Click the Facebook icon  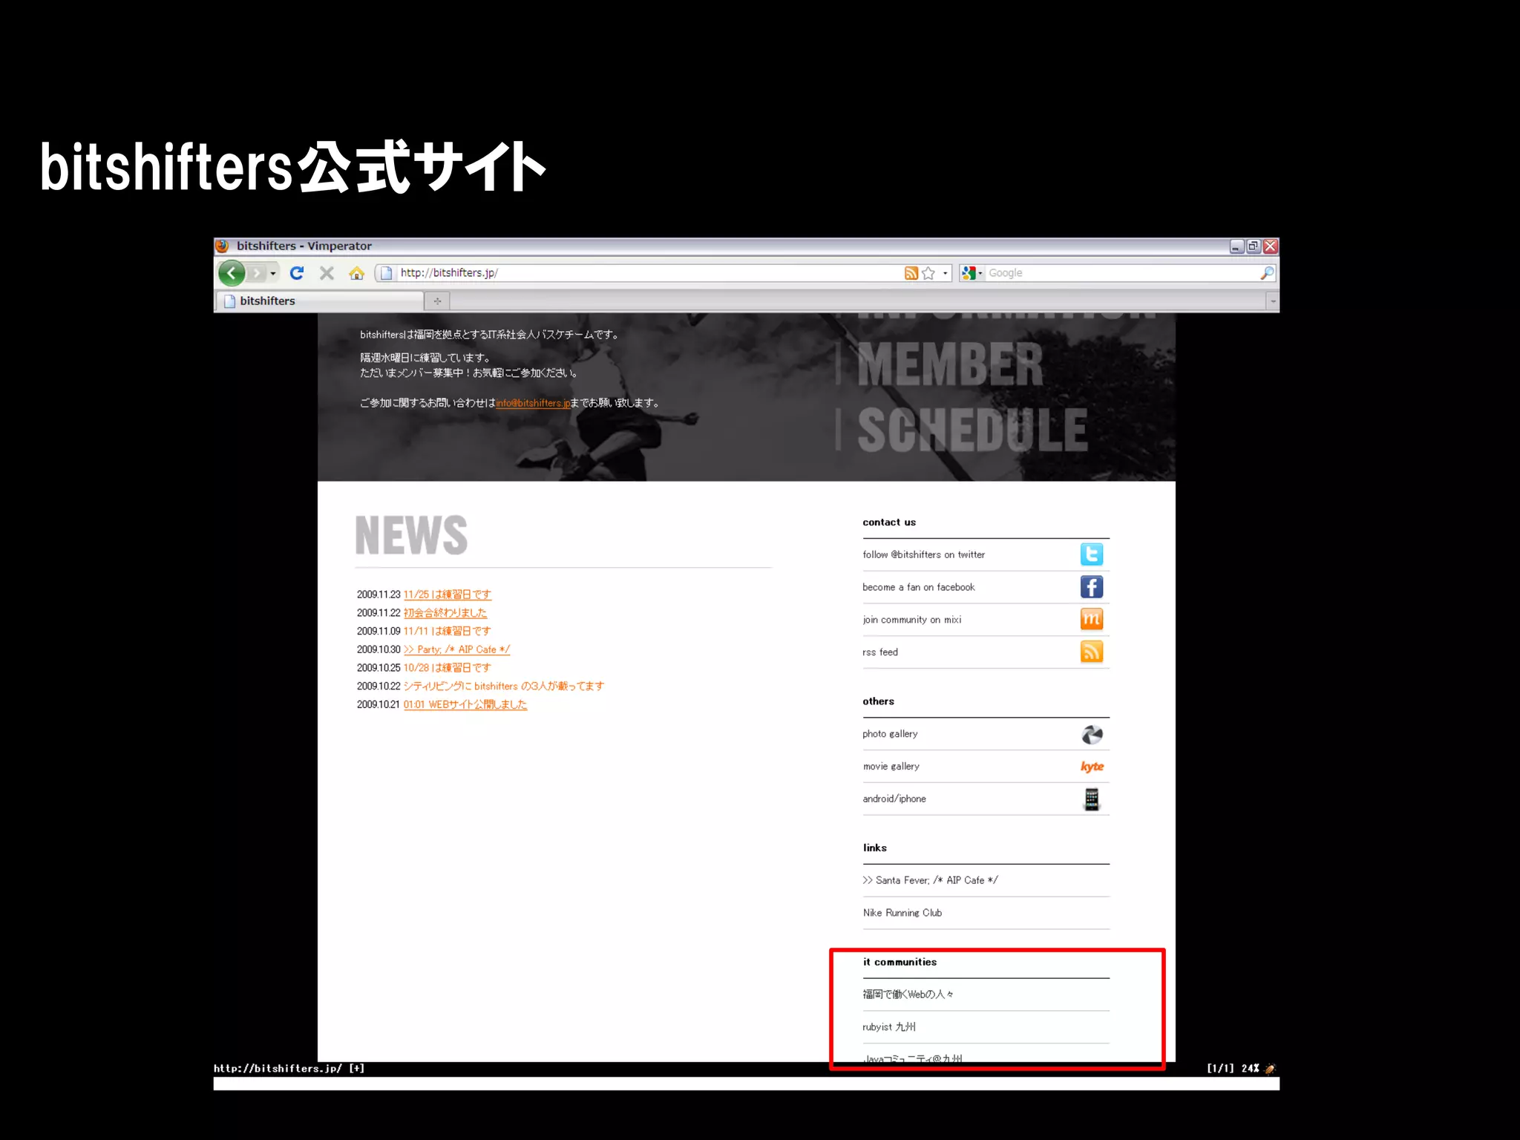pos(1092,587)
